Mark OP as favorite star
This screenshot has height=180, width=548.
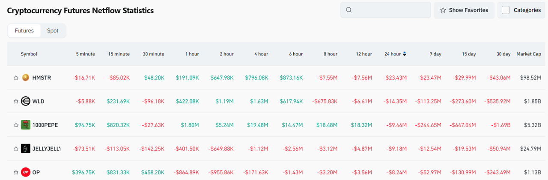pos(16,172)
